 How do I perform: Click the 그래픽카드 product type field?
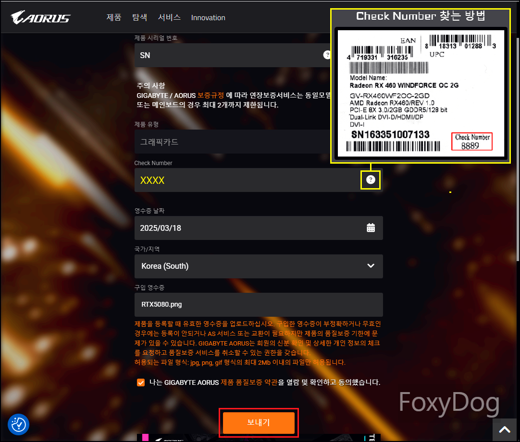pos(233,142)
